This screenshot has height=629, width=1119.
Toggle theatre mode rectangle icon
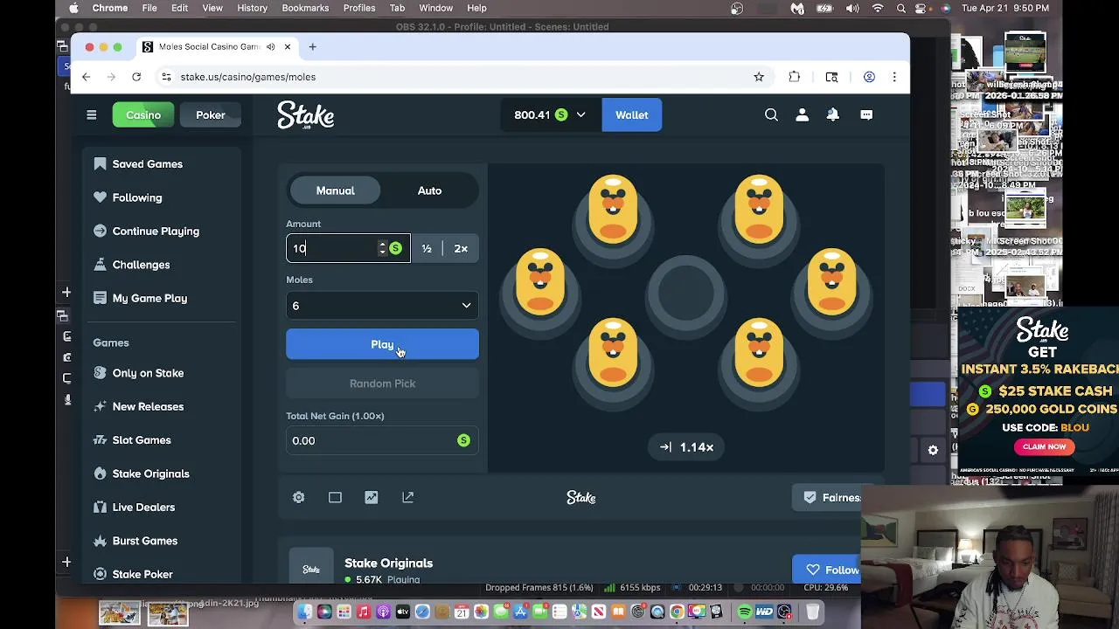pos(335,497)
